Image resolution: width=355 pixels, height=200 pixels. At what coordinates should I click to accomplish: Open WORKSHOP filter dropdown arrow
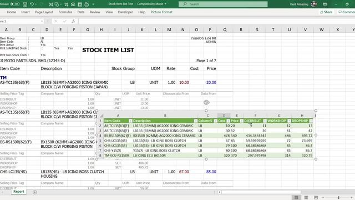click(x=289, y=121)
